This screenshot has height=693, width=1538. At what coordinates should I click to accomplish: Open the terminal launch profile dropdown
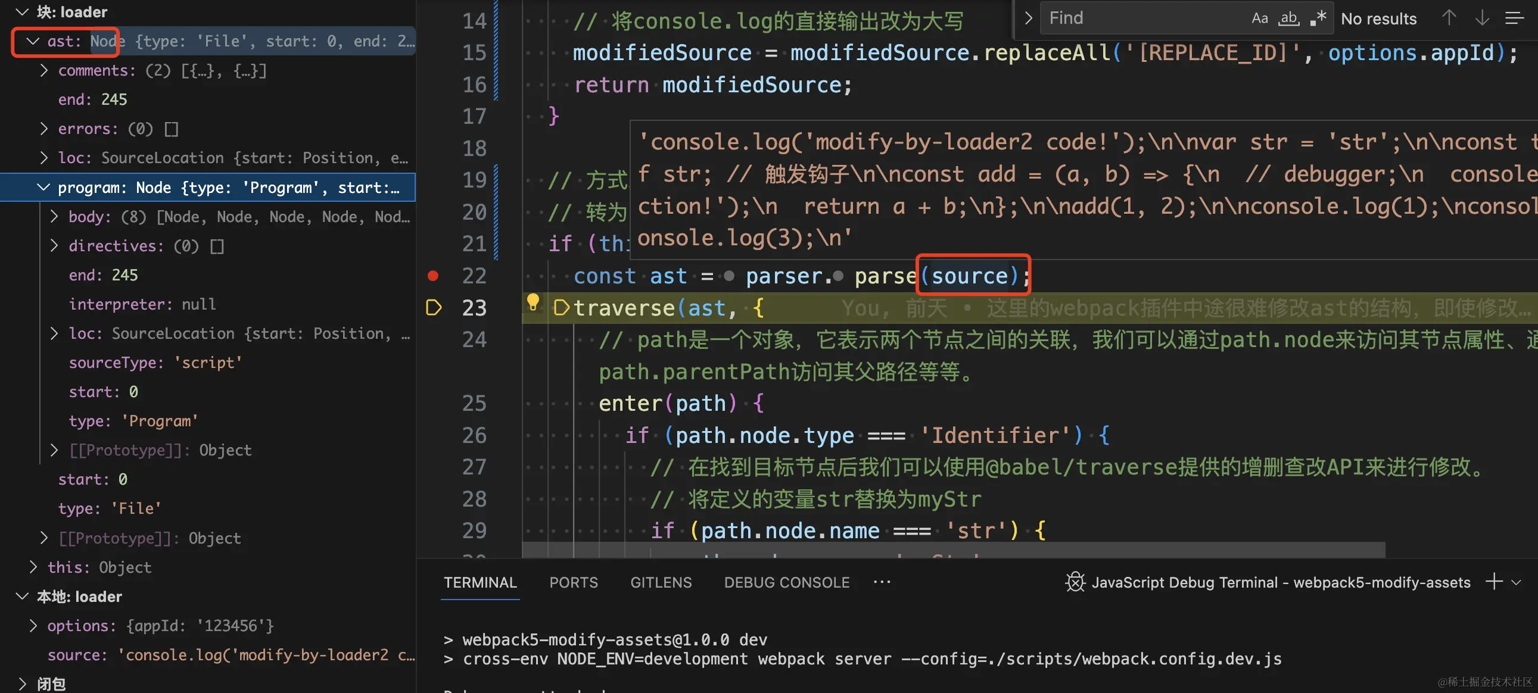[1517, 582]
